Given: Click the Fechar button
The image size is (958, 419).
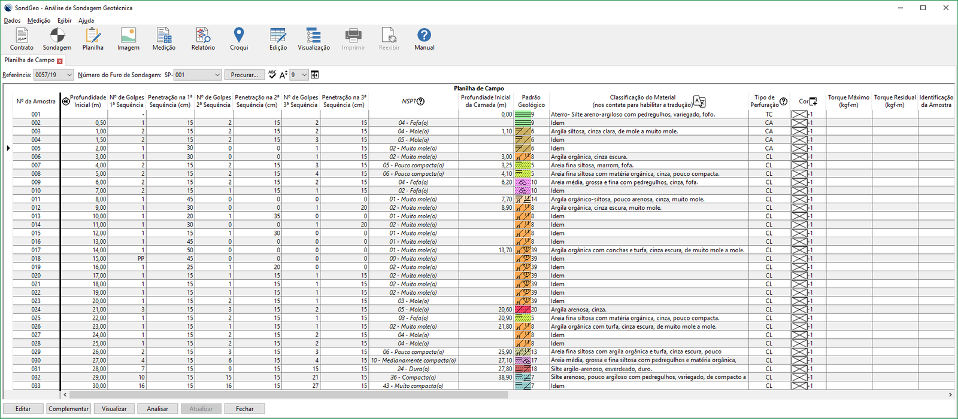Looking at the screenshot, I should [245, 409].
